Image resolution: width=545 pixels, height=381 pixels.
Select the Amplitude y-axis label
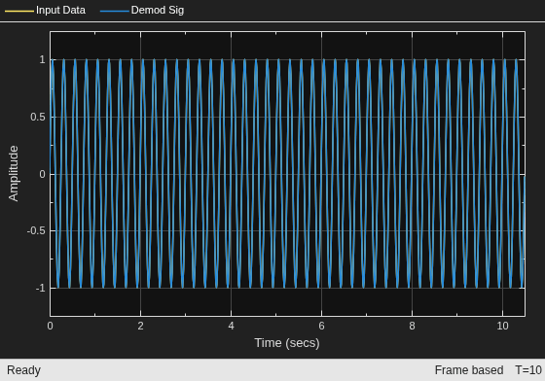(14, 174)
